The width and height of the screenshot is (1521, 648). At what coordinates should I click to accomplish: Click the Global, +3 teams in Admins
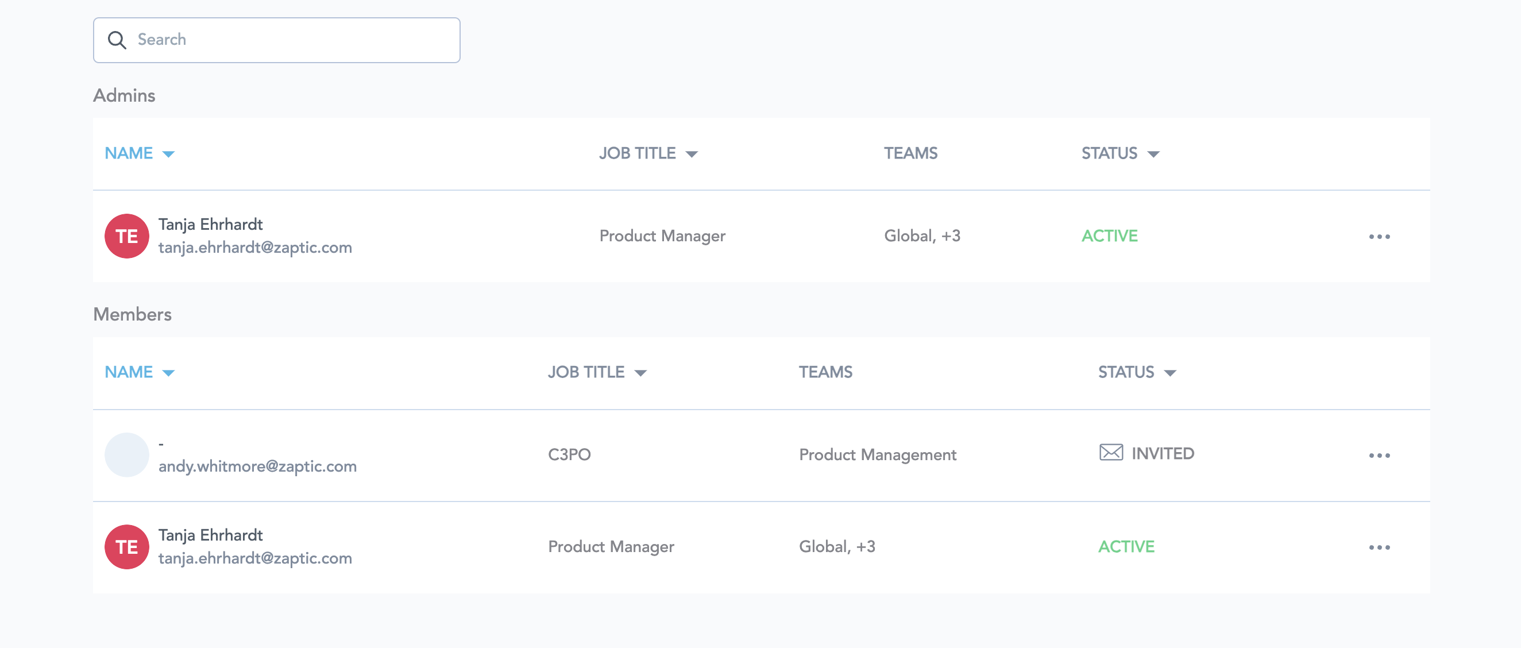point(922,236)
